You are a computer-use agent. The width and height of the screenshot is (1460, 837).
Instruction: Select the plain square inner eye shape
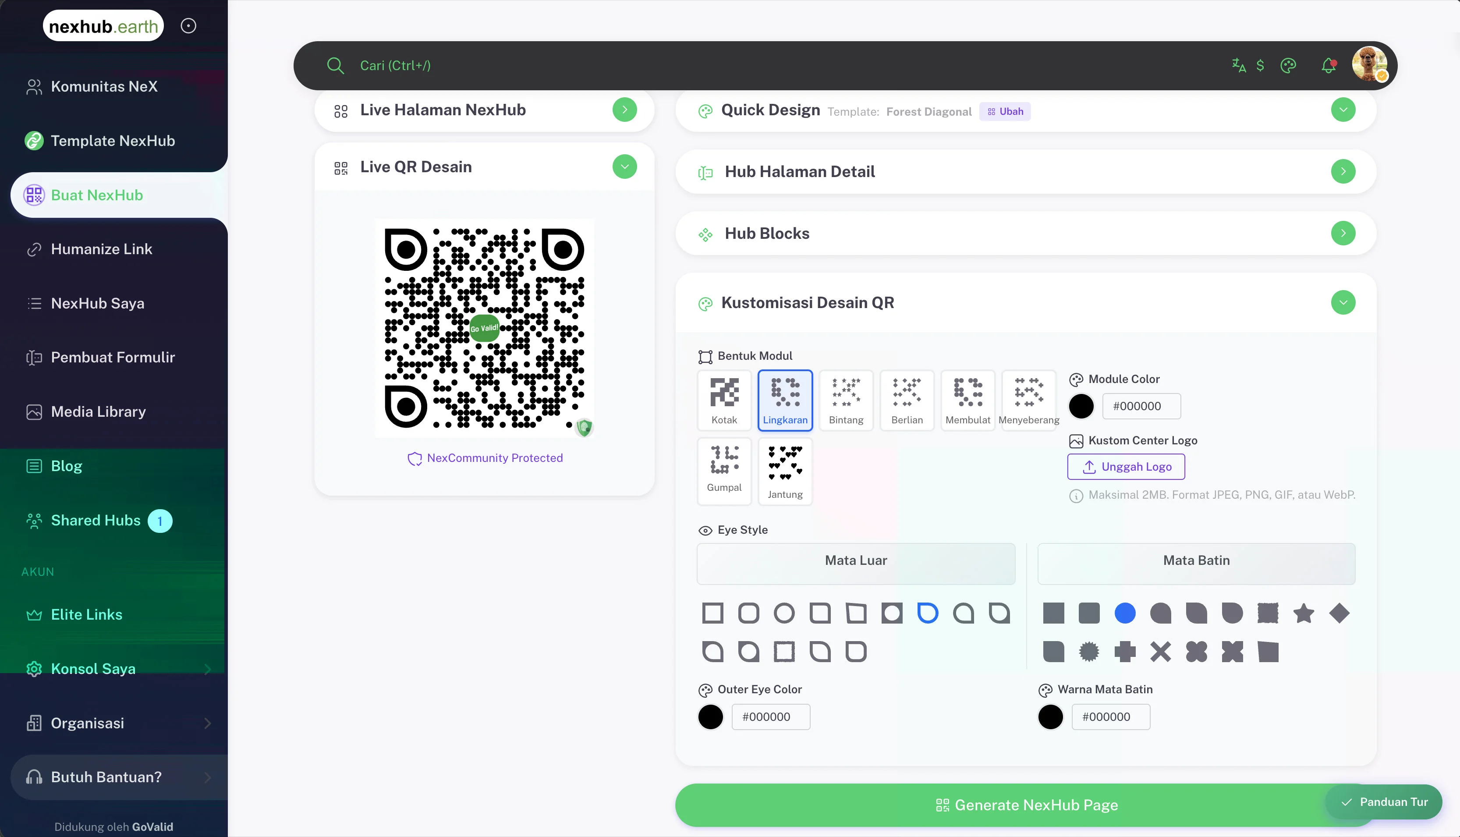tap(1054, 613)
